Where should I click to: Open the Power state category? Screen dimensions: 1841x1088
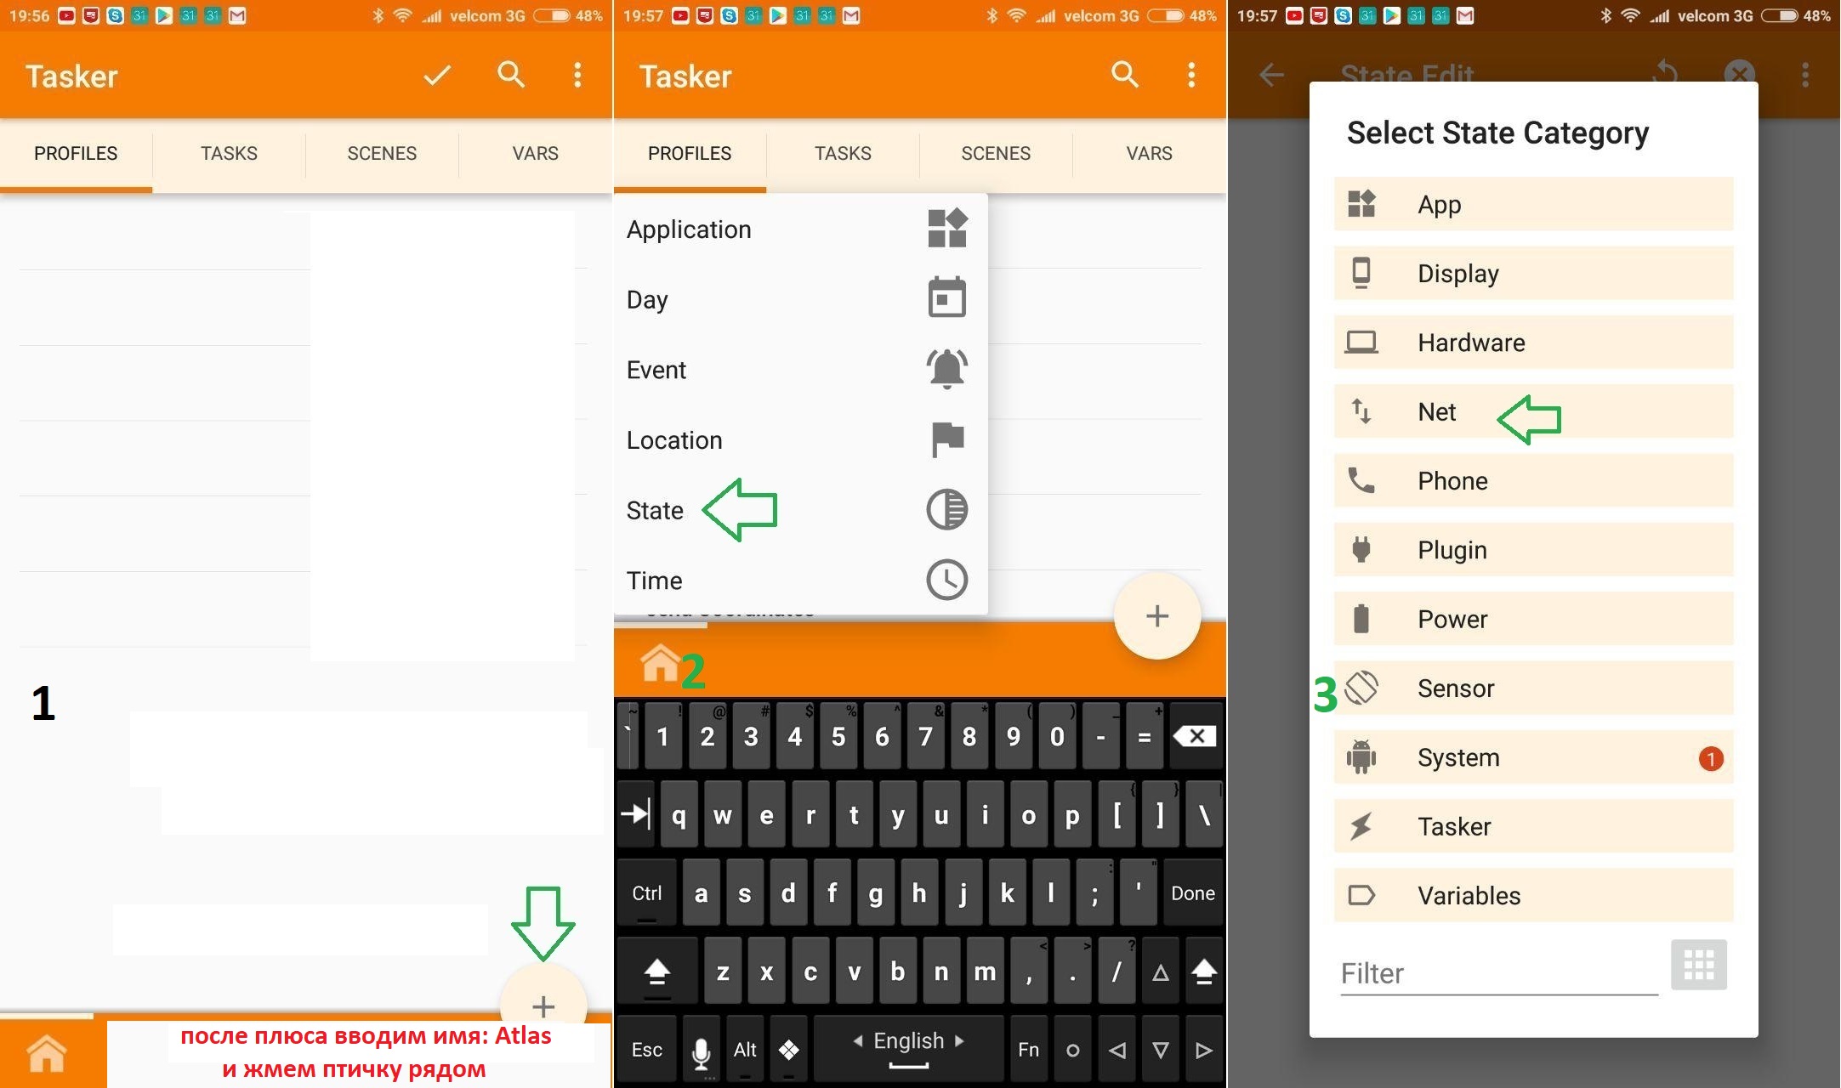click(x=1533, y=619)
